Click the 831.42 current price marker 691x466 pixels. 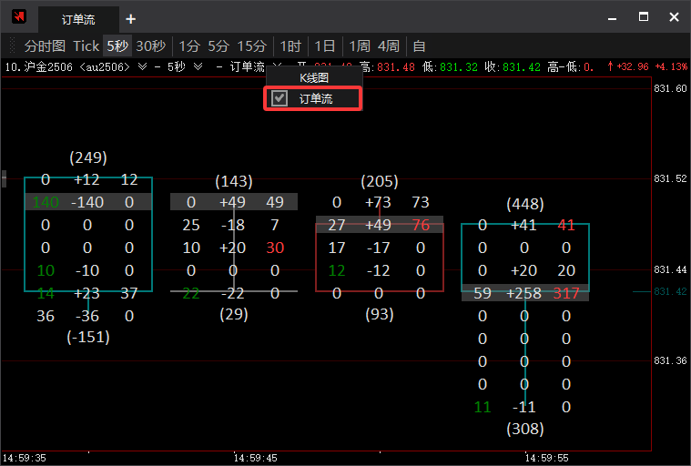pos(668,291)
